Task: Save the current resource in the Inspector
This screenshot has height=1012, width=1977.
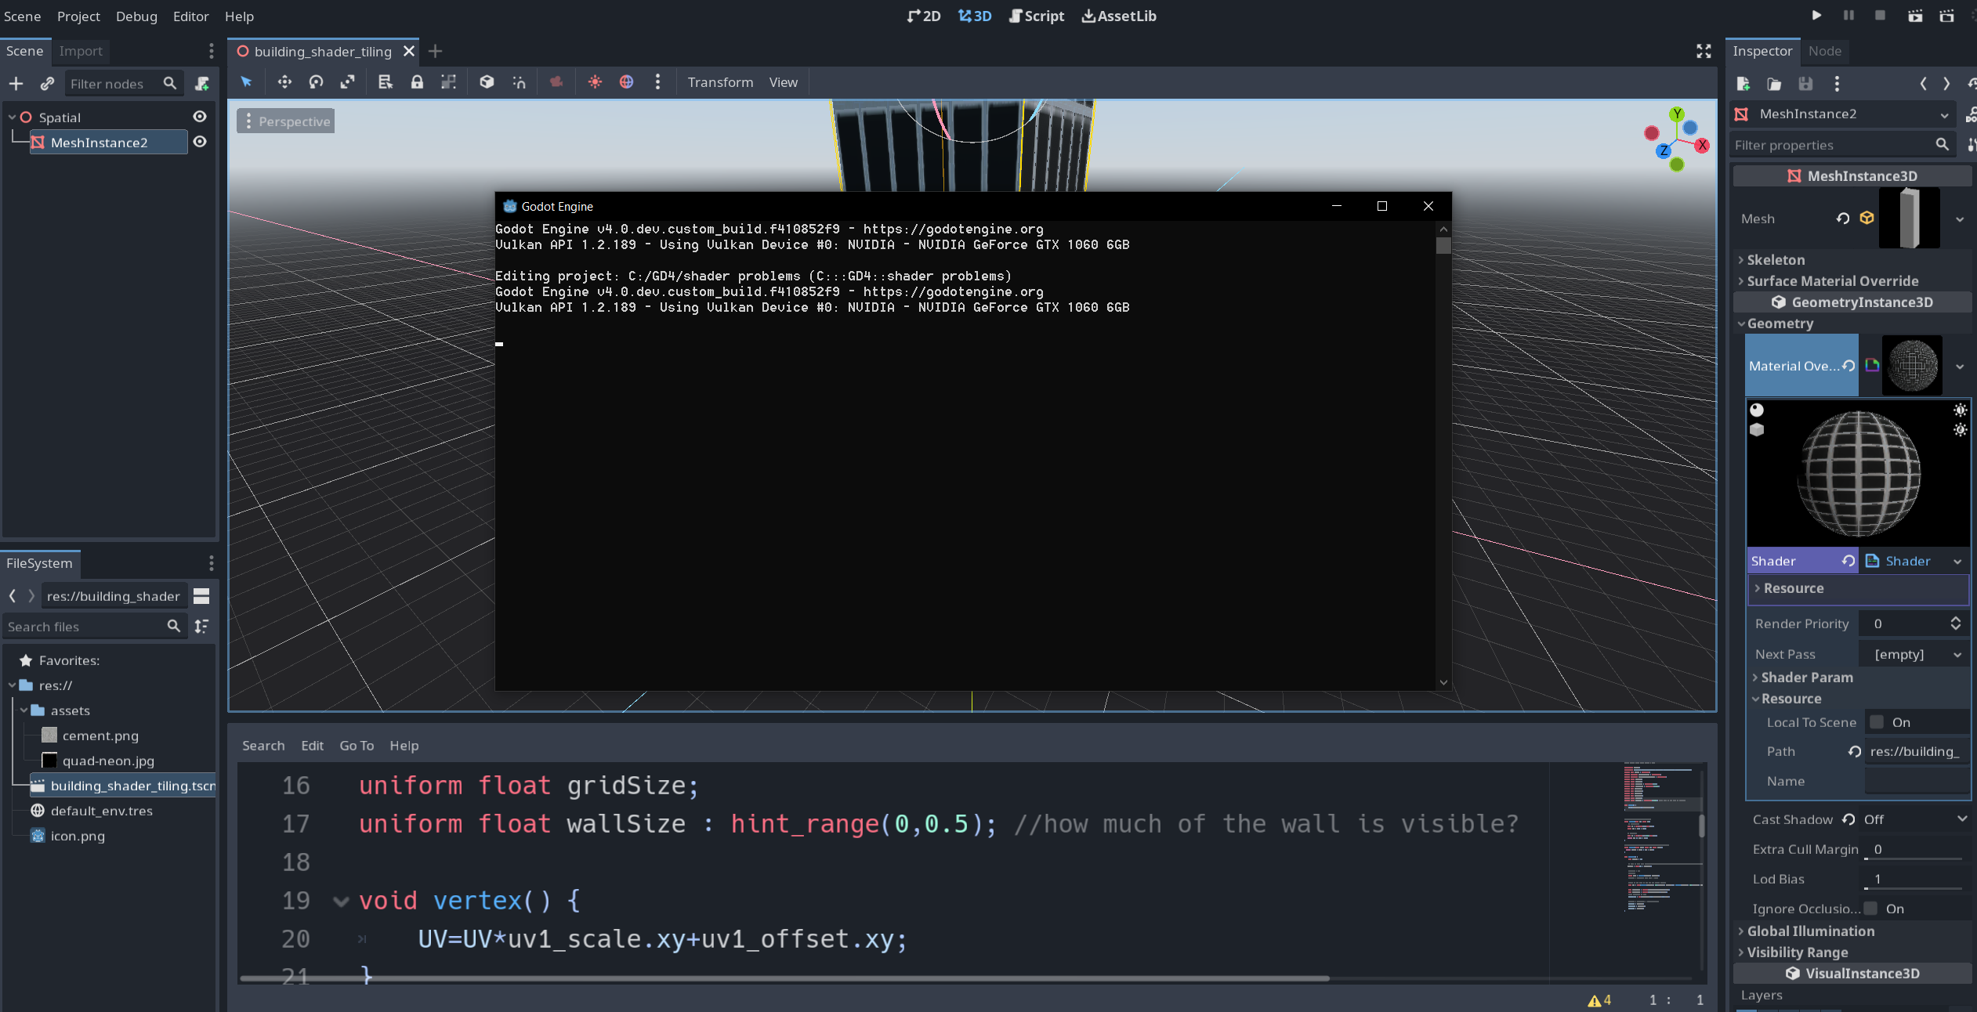Action: click(x=1805, y=84)
